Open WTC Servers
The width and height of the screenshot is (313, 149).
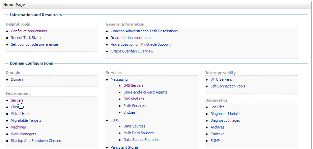[x=221, y=79]
